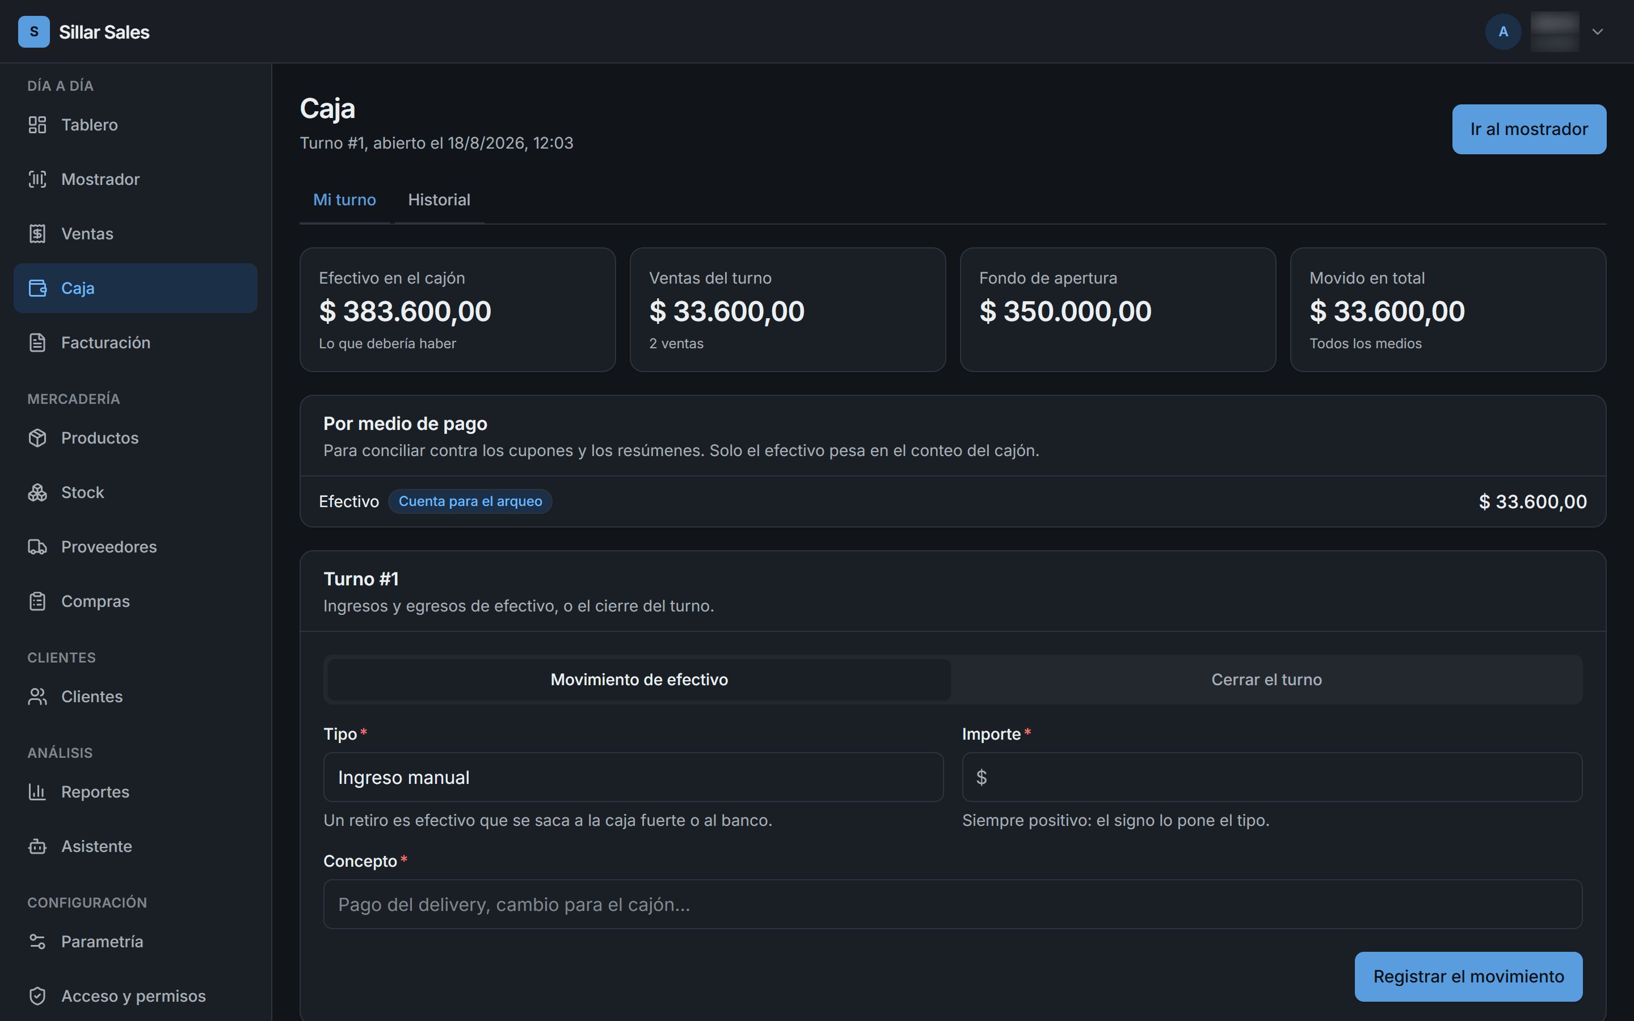Open the Ventas receipt icon
This screenshot has width=1634, height=1021.
37,234
